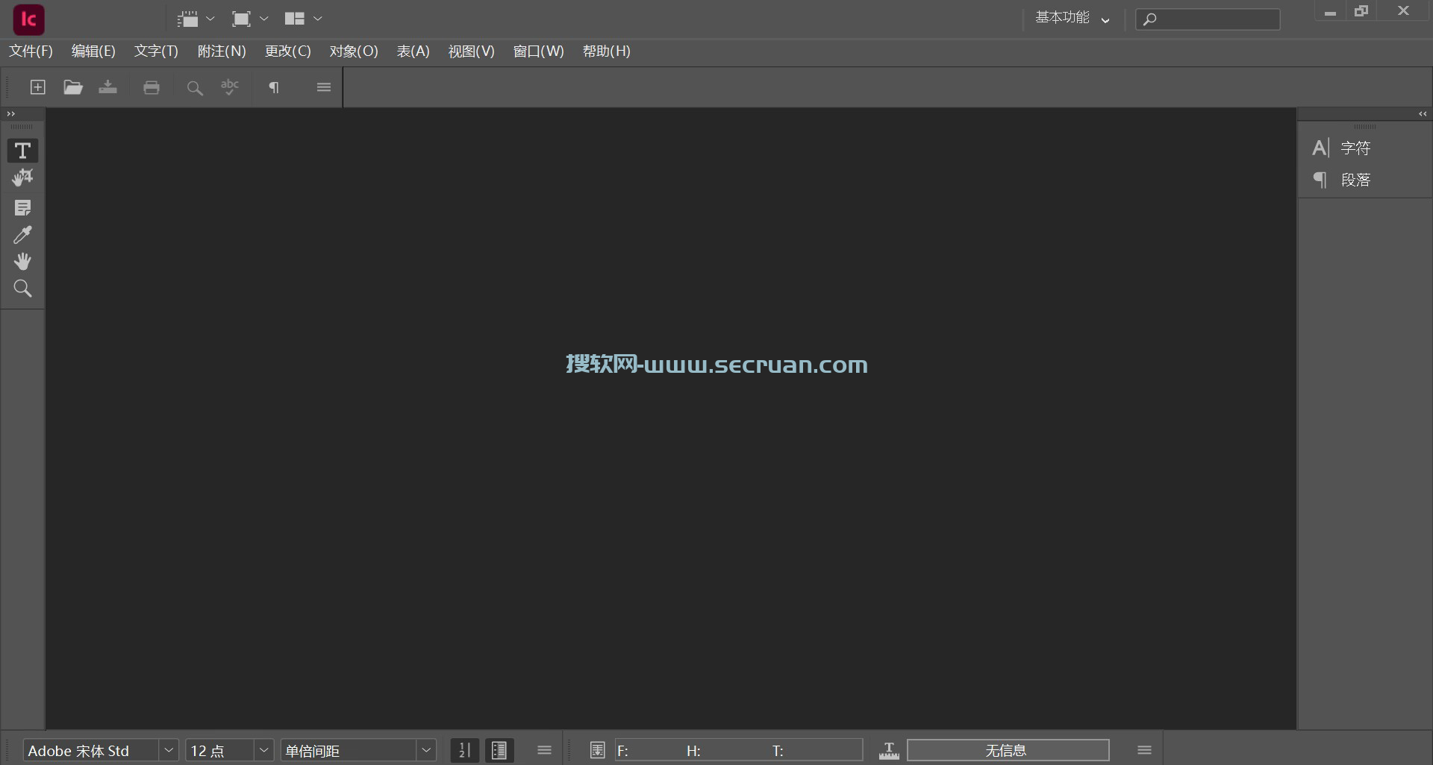This screenshot has width=1433, height=765.
Task: Toggle paragraph styles column display icon
Action: point(499,750)
